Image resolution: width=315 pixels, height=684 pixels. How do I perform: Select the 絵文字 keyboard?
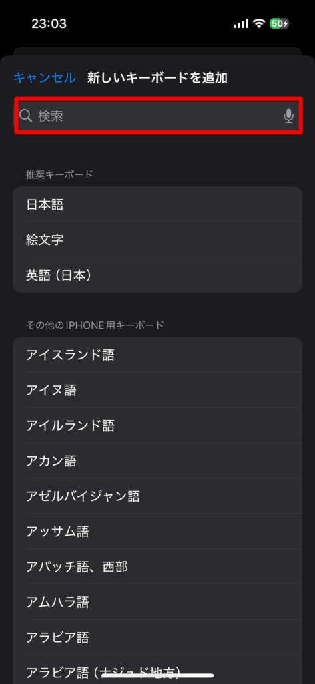157,240
